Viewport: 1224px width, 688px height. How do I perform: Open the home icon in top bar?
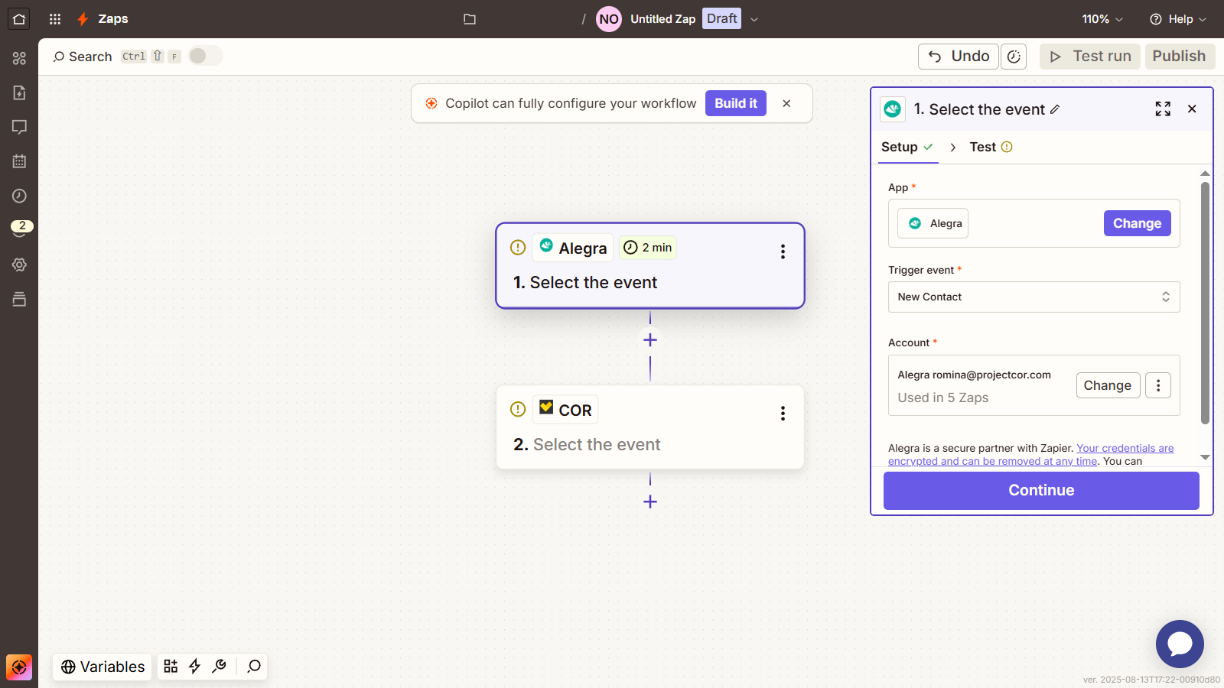click(x=19, y=19)
